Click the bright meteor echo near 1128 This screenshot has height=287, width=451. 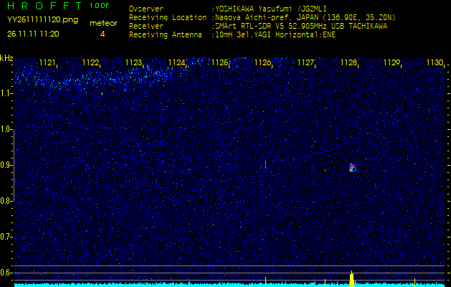[x=351, y=167]
